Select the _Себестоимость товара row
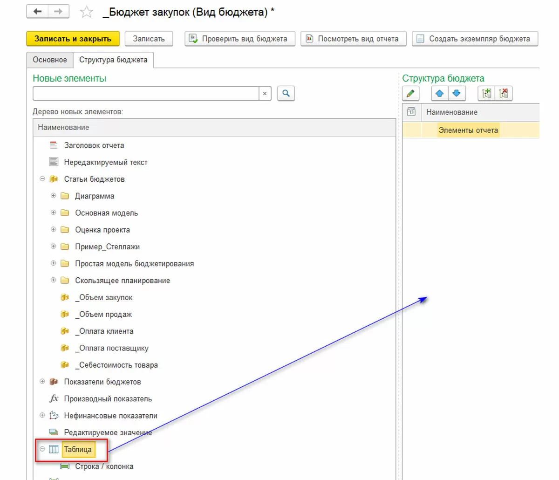Viewport: 559px width, 480px height. (x=214, y=365)
